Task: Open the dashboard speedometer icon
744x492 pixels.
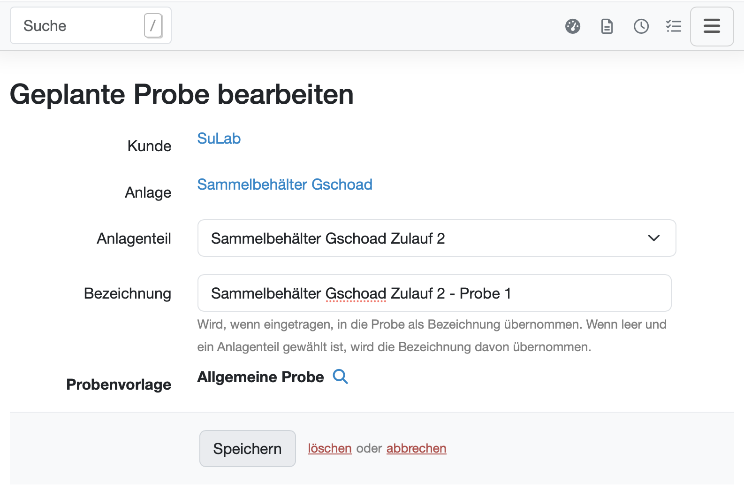Action: tap(573, 26)
